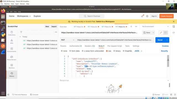Click the request URL field
This screenshot has height=99, width=177.
coord(115,40)
